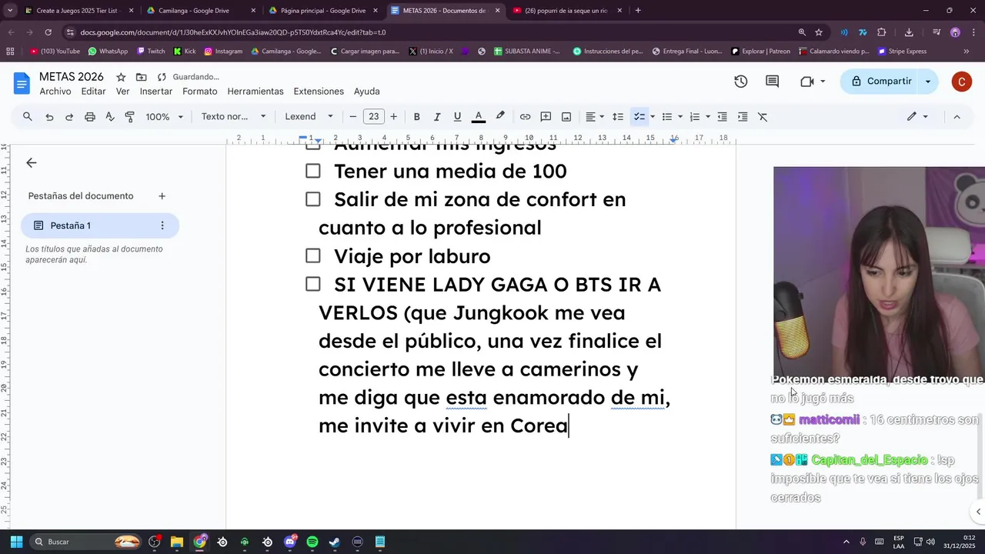Open the Google account avatar C
985x554 pixels.
961,82
